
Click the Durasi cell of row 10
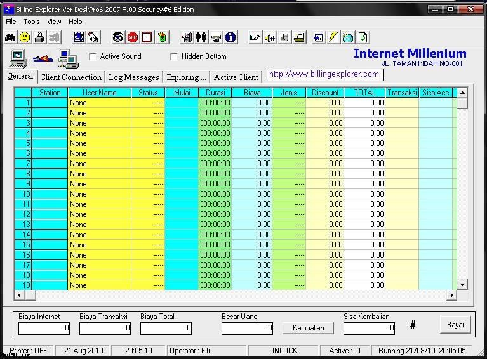[x=215, y=194]
